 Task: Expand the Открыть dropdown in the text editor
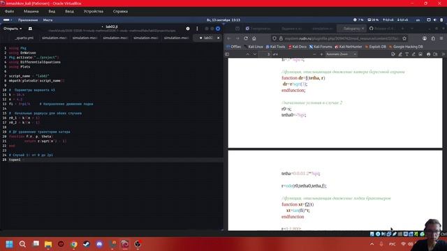point(13,29)
